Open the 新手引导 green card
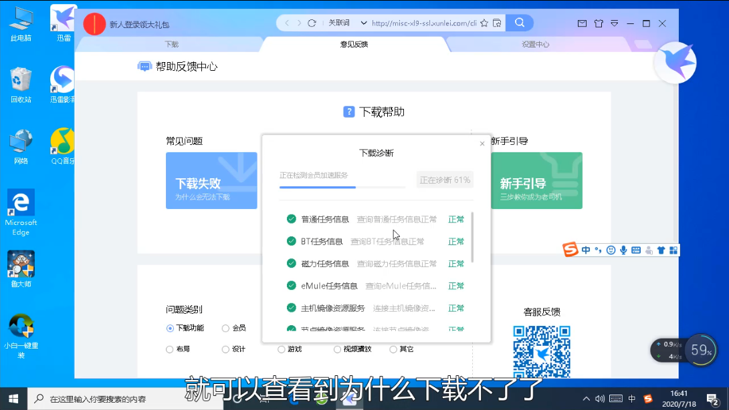Screen dimensions: 729x410 (x=536, y=181)
